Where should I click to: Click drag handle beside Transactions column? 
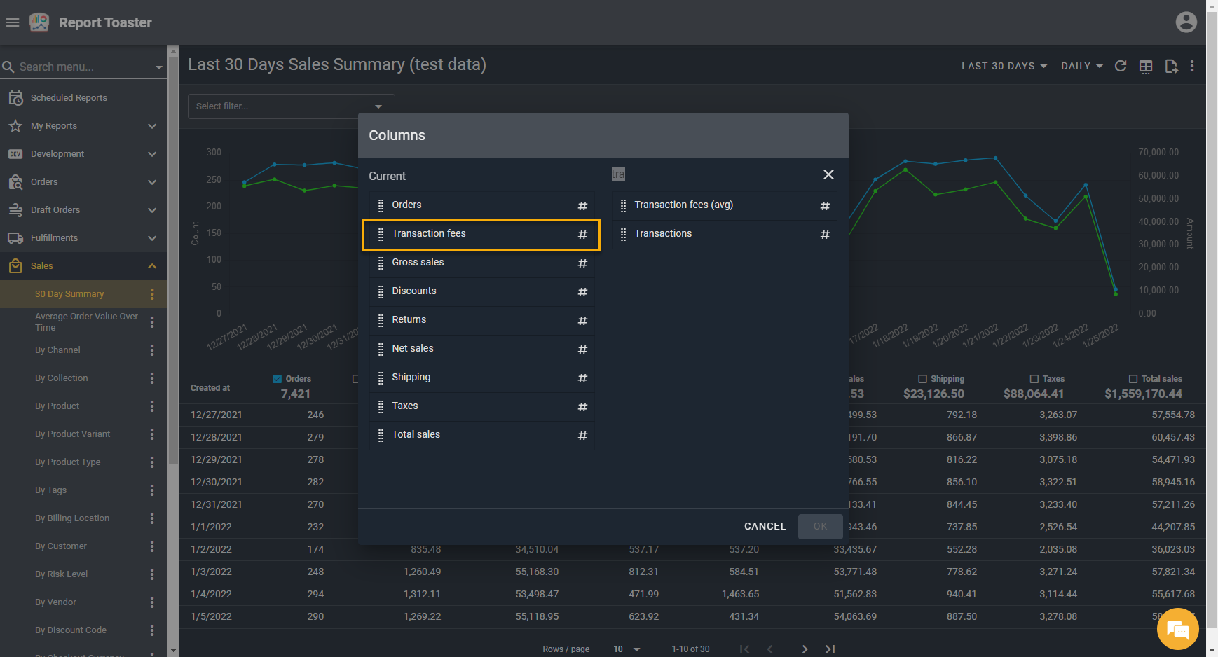[623, 234]
